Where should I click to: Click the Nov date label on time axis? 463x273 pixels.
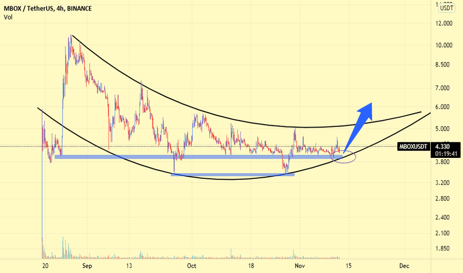tap(300, 266)
